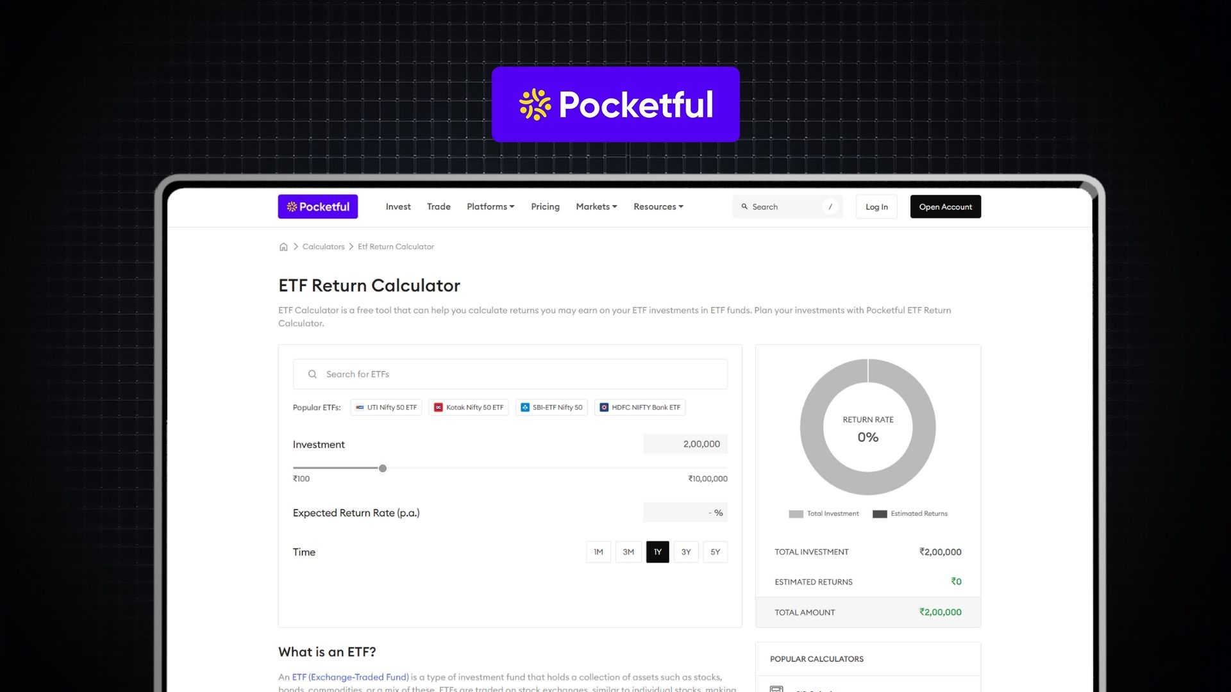
Task: Click the Investment amount slider handle
Action: (383, 468)
